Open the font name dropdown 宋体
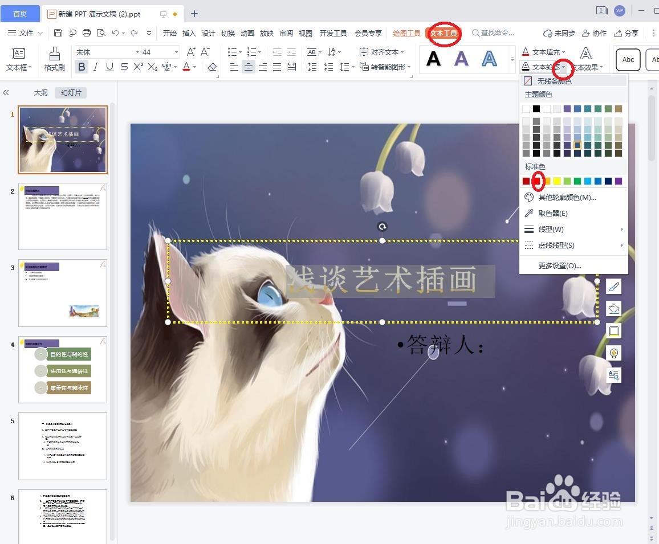 [137, 52]
